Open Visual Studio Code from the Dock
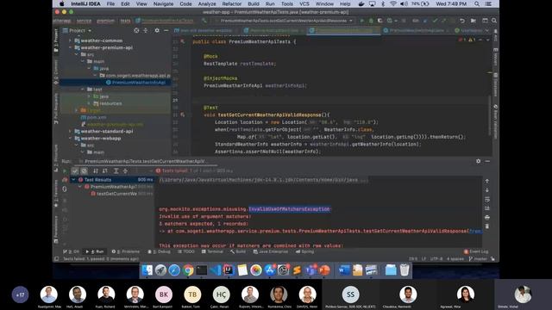The height and width of the screenshot is (310, 552). pos(215,270)
